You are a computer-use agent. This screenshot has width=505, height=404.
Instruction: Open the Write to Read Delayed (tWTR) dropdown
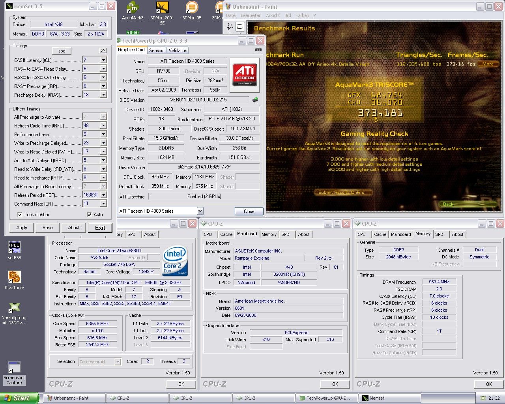(x=103, y=151)
